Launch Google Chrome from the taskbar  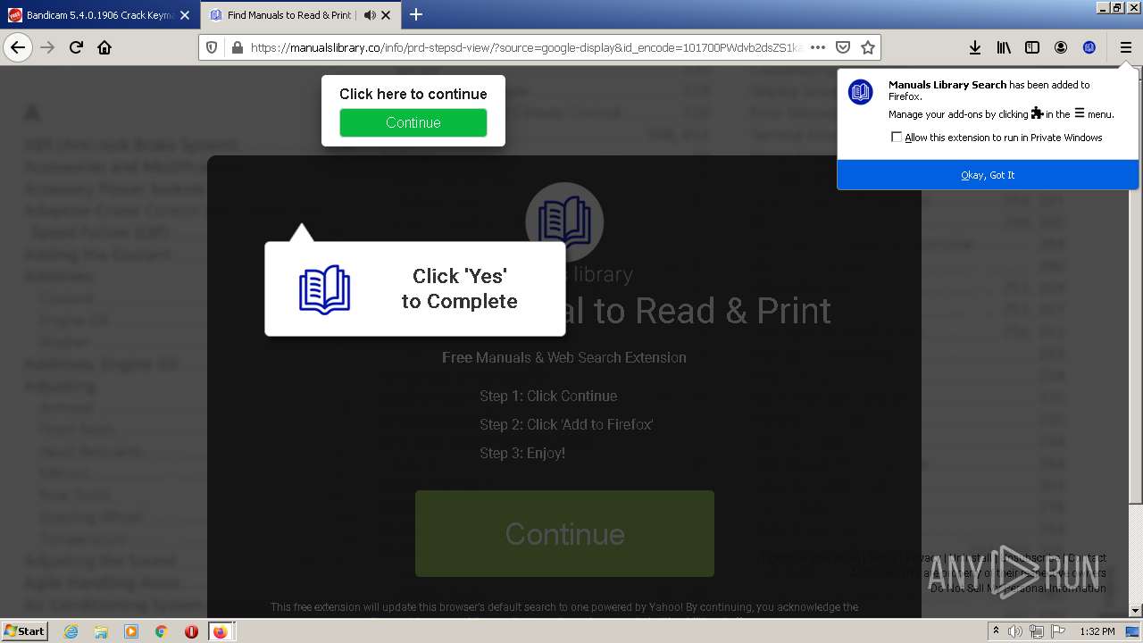tap(162, 631)
